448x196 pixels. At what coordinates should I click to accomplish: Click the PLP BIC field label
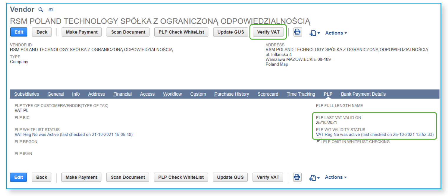point(22,118)
